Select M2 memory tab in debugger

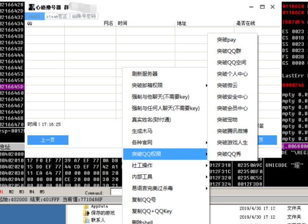click(x=12, y=192)
